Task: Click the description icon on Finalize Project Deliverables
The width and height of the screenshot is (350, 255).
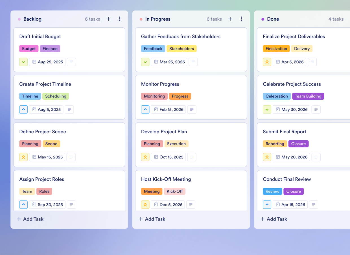Action: click(x=312, y=62)
